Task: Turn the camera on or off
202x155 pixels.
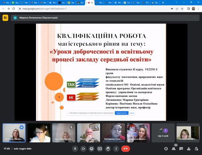Action: pyautogui.click(x=83, y=148)
